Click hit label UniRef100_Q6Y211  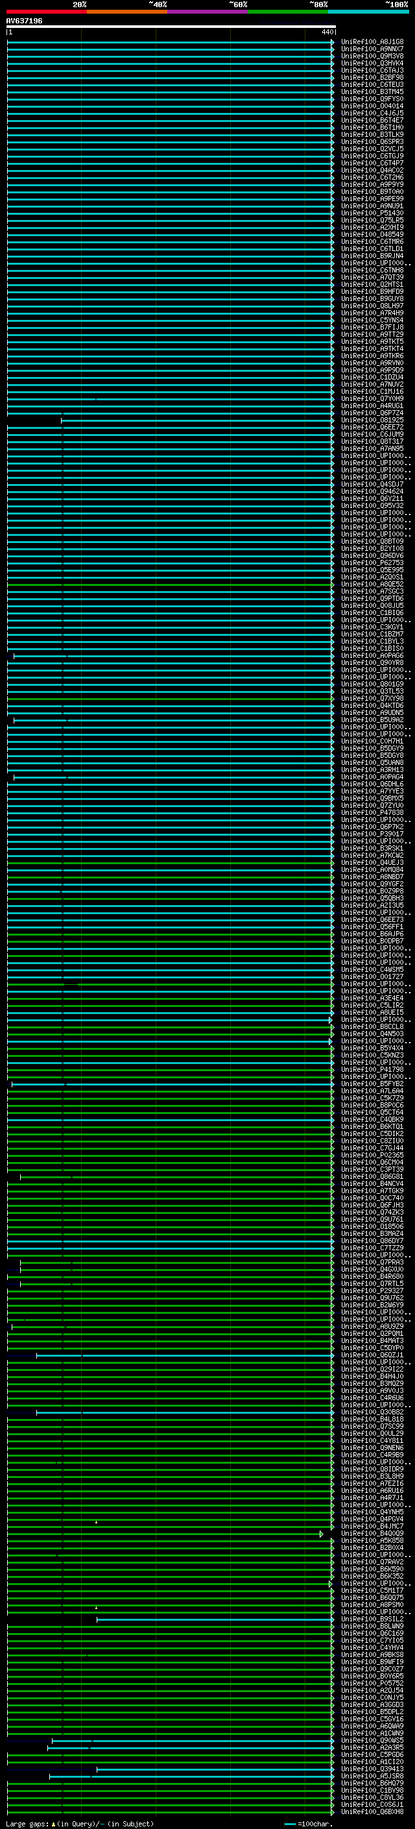click(x=372, y=498)
